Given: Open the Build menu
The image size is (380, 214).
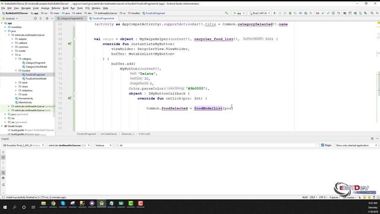Looking at the screenshot, I should (x=66, y=8).
